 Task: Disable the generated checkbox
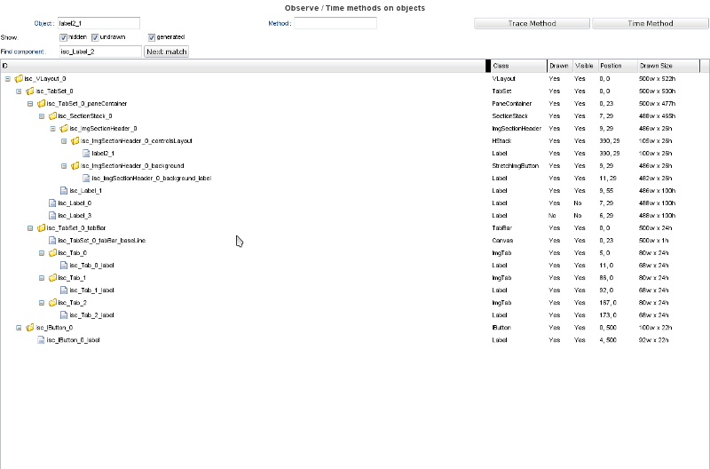point(152,37)
